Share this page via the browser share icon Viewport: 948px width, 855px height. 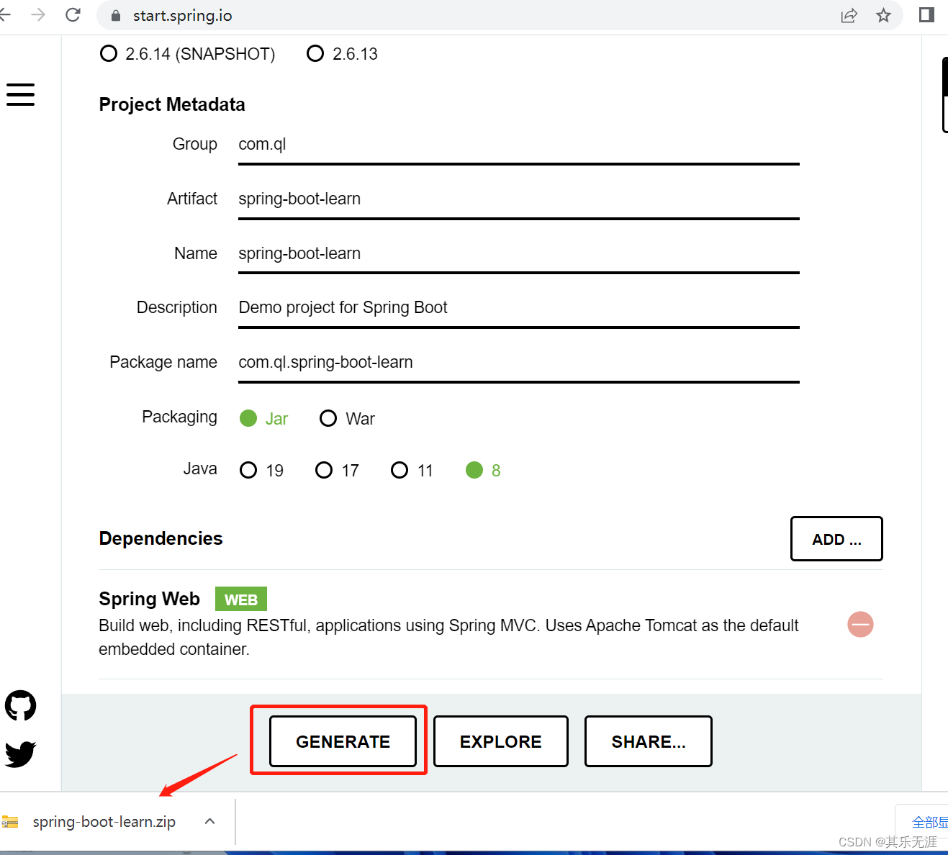point(849,15)
